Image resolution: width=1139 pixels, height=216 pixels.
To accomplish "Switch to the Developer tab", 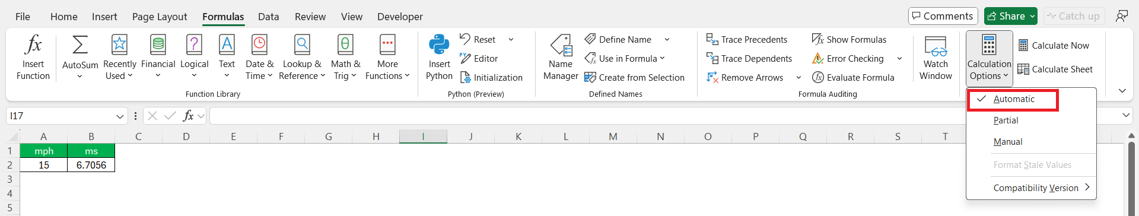I will [400, 17].
